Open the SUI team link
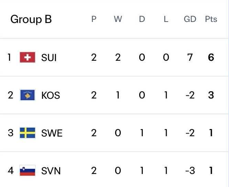 point(49,58)
